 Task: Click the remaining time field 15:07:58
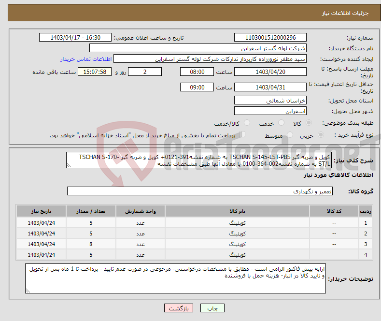(x=95, y=72)
